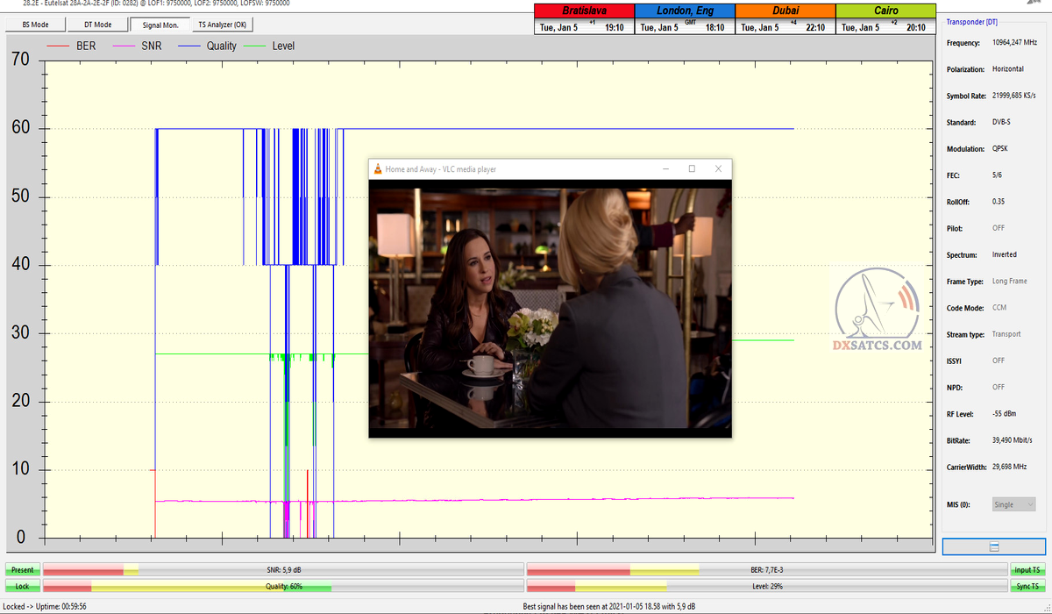Click the red BER legend line
The image size is (1052, 614).
[58, 46]
